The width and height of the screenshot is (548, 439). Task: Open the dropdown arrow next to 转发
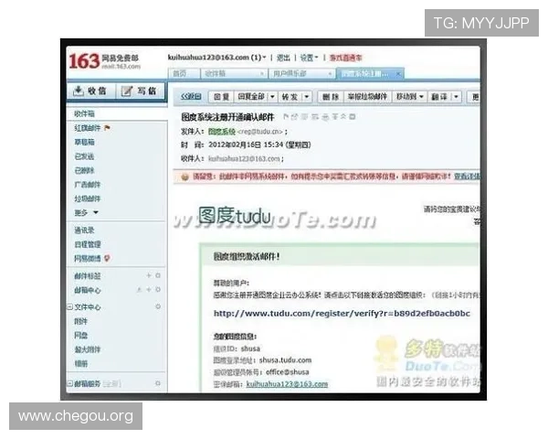click(x=307, y=97)
